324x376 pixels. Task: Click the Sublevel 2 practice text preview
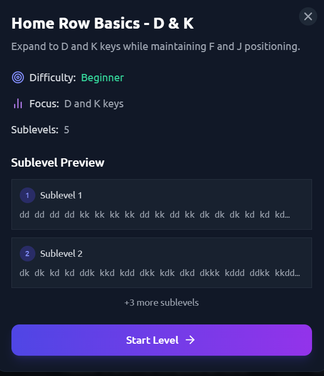tap(159, 273)
